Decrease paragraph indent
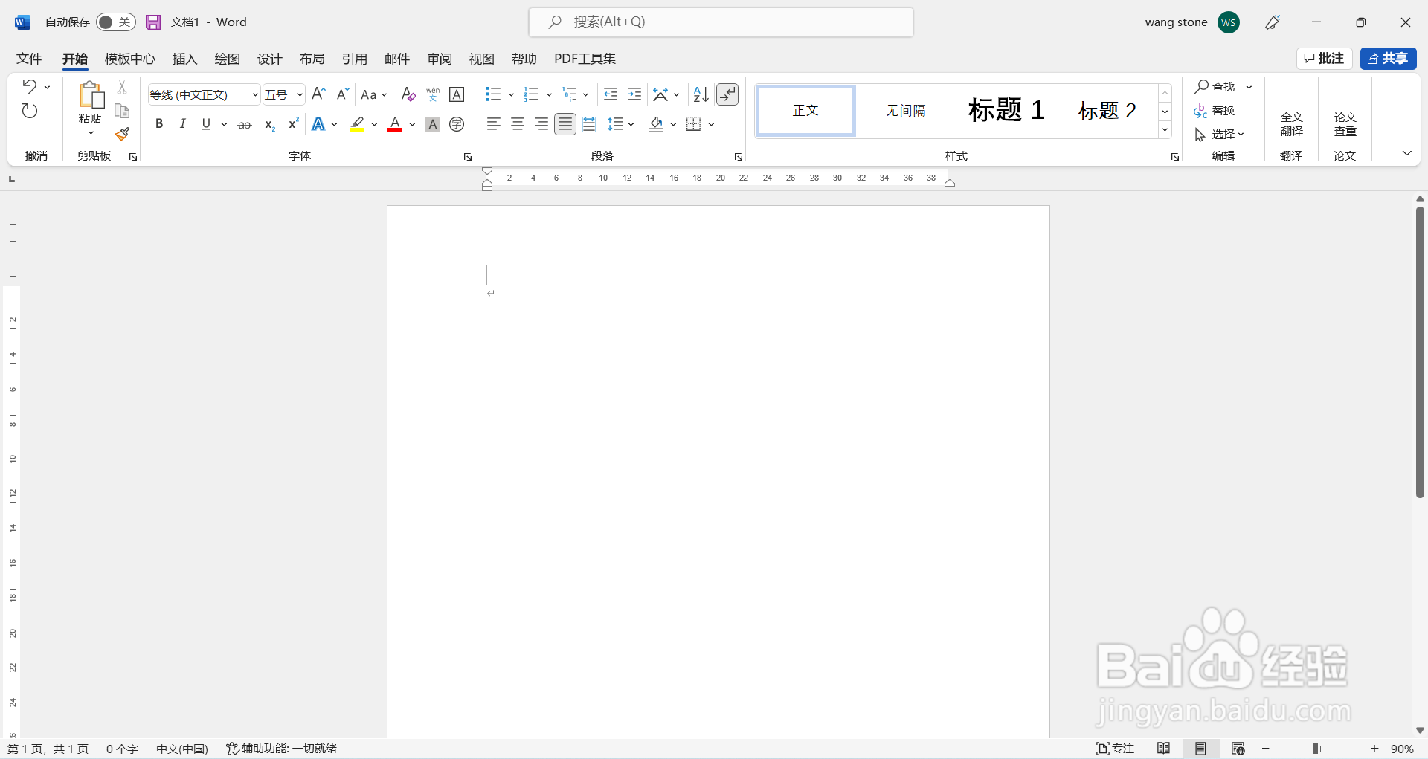 tap(611, 94)
